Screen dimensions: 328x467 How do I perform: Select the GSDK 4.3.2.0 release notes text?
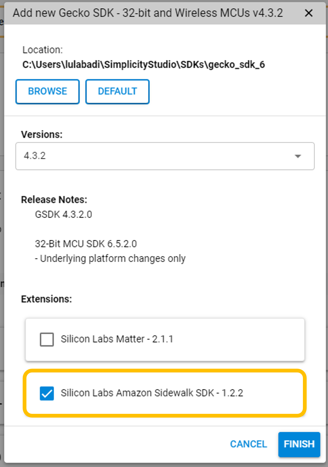click(x=64, y=214)
